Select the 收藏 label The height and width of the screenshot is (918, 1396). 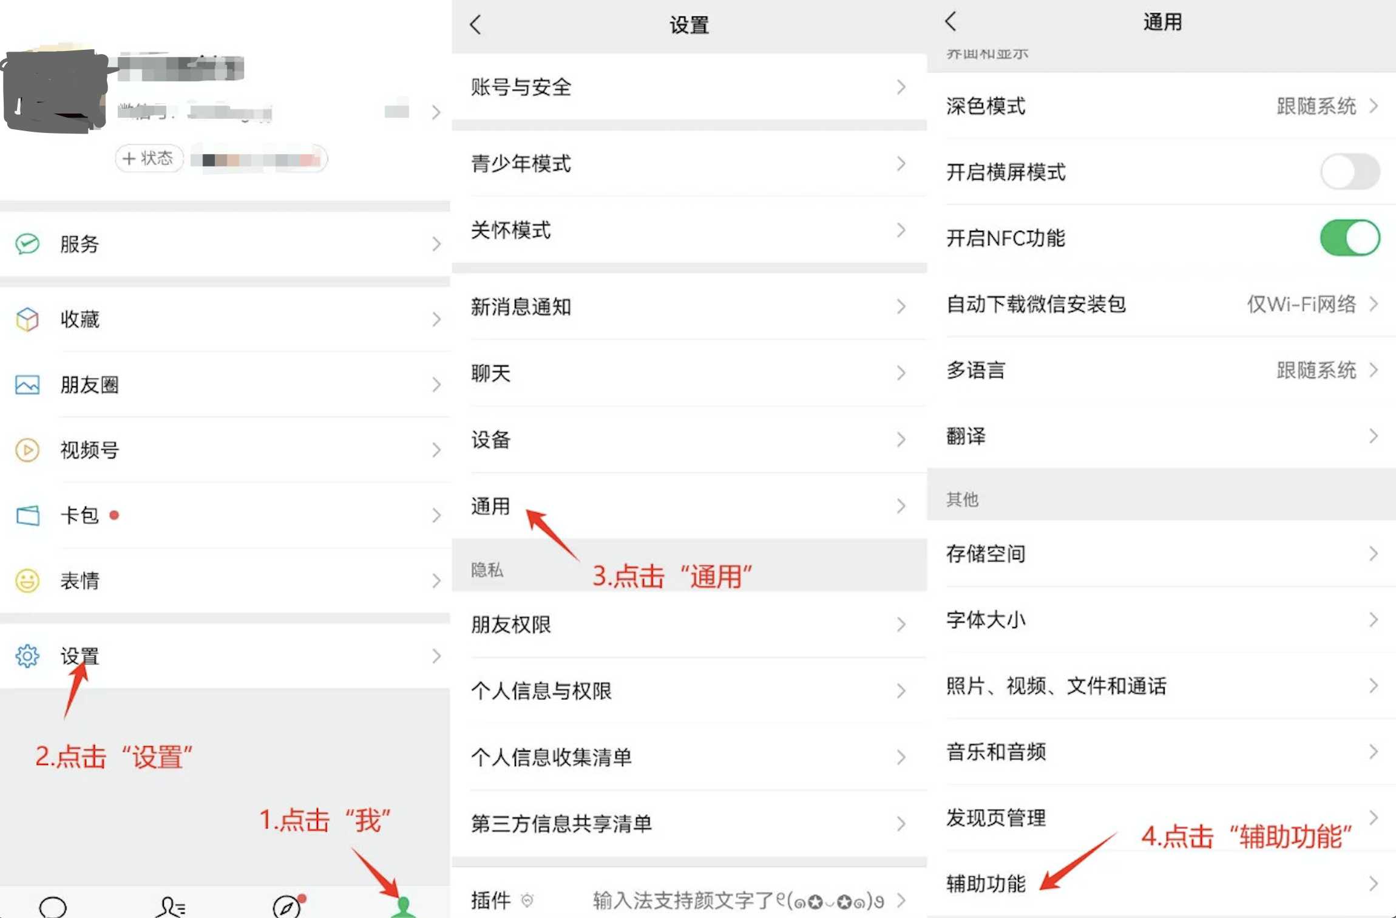click(x=80, y=319)
